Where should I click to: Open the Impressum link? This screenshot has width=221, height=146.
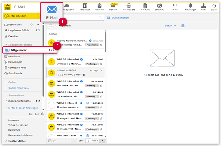14,120
